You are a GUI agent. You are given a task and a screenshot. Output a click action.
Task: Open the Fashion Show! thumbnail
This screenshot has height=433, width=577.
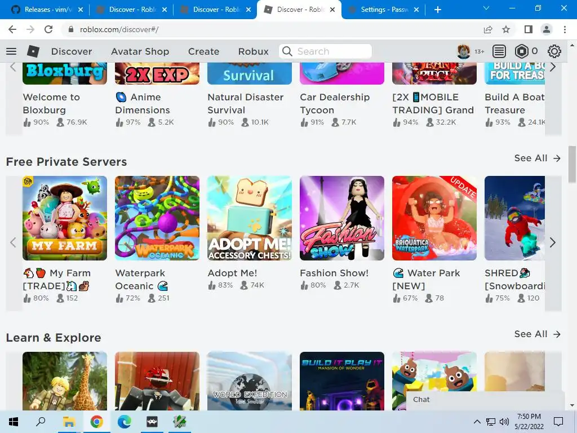[342, 218]
